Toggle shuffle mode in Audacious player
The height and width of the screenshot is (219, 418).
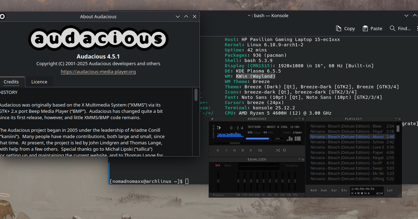(x=278, y=150)
